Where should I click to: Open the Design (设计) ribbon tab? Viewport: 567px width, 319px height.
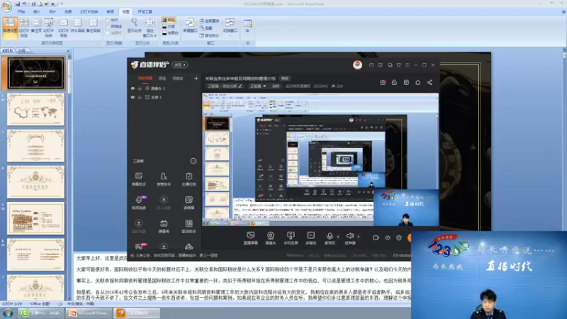(x=52, y=12)
